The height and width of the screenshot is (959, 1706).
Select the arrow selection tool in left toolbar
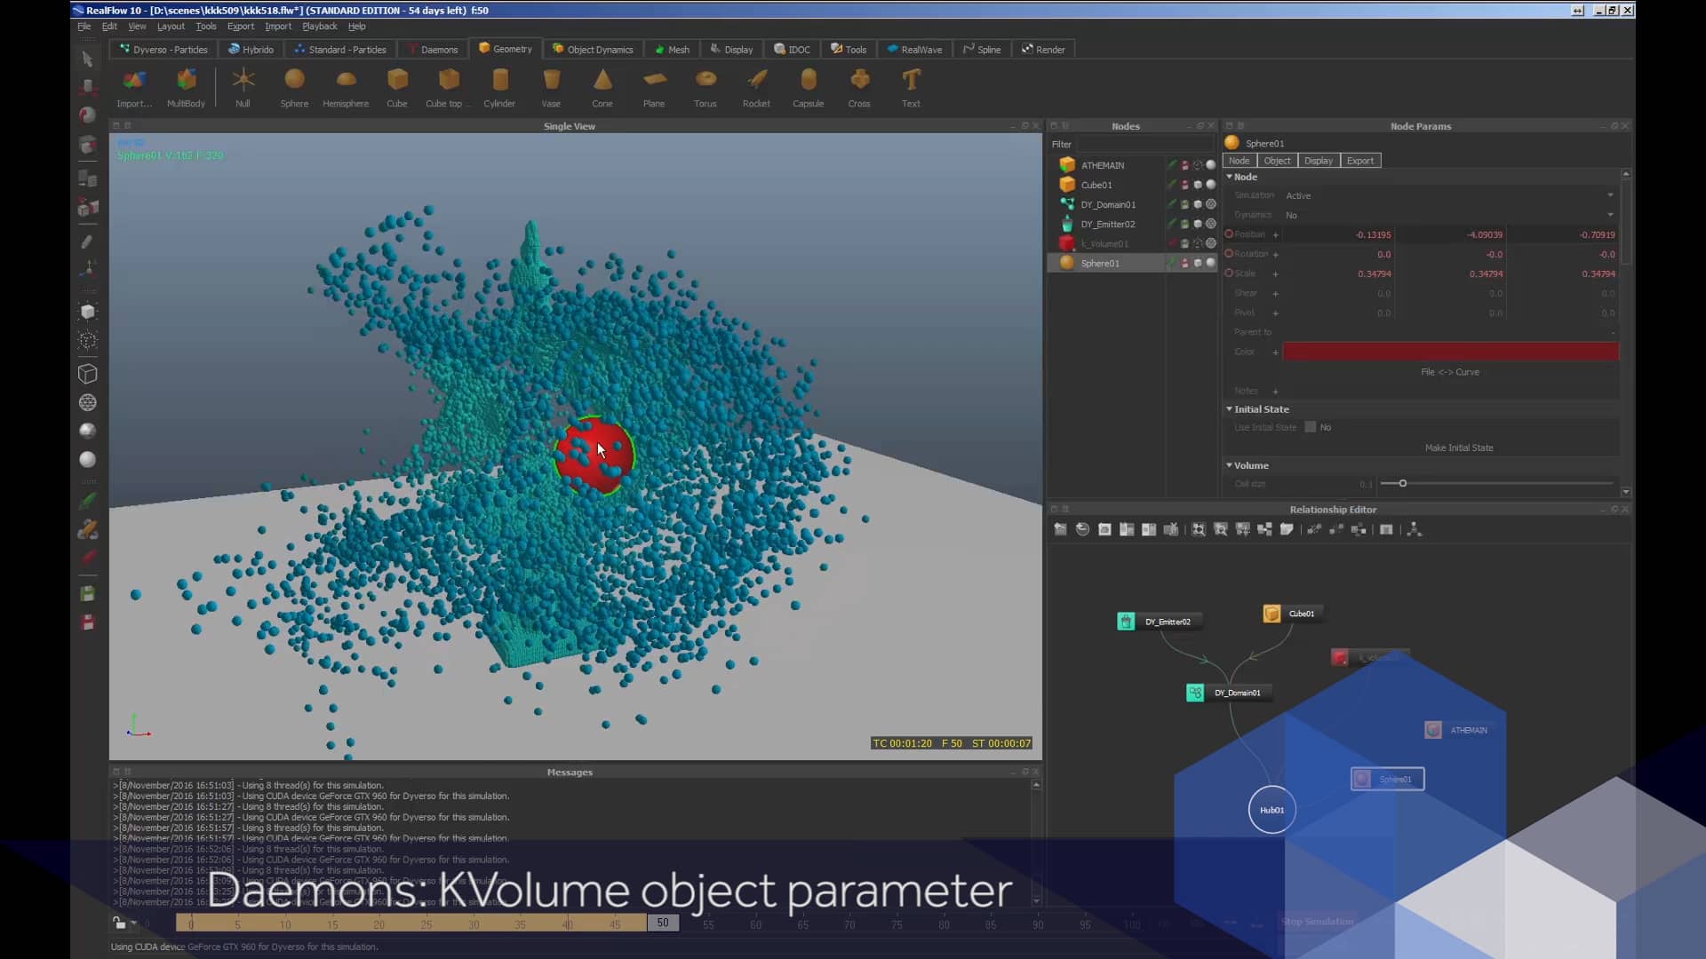point(87,59)
